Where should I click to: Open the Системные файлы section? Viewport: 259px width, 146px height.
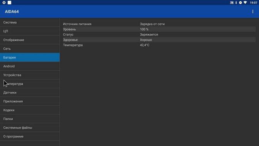click(30, 127)
